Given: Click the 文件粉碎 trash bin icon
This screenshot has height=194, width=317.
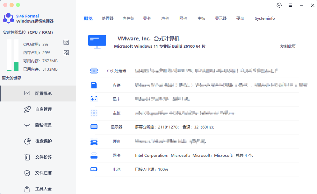Looking at the screenshot, I should [x=27, y=157].
